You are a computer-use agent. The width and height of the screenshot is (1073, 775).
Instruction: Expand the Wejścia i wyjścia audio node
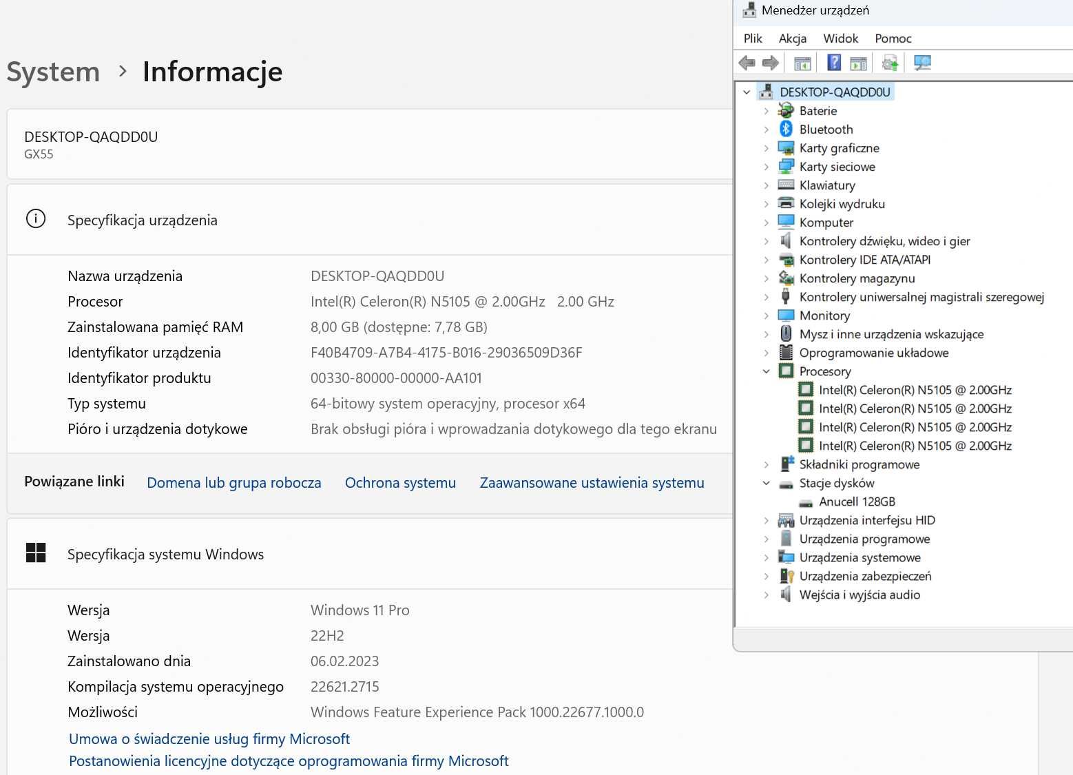click(x=766, y=595)
